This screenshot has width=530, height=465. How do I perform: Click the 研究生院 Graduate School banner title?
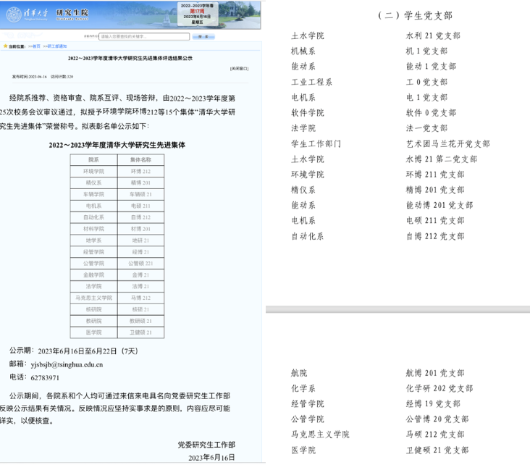70,13
